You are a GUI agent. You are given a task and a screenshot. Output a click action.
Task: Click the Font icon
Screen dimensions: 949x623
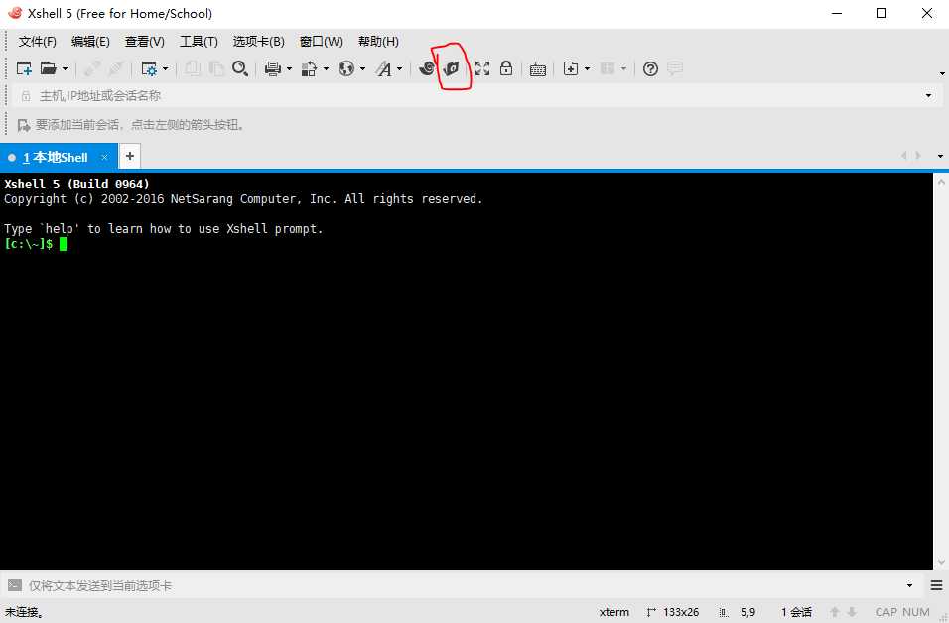click(x=384, y=68)
